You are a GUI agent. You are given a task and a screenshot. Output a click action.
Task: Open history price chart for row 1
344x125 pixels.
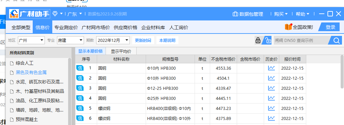[271, 68]
